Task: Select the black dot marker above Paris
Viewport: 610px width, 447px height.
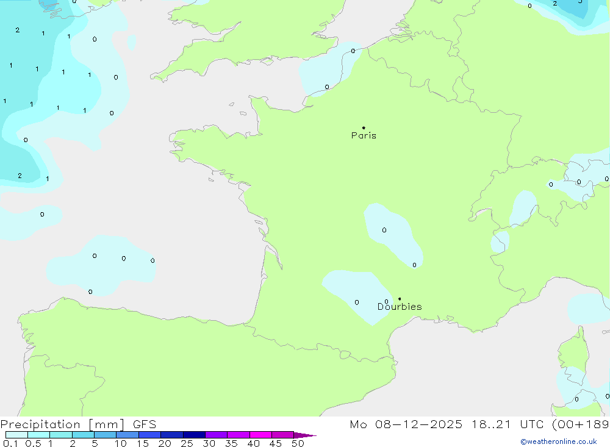Action: [x=364, y=127]
